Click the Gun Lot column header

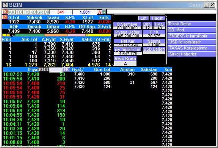[x=102, y=69]
